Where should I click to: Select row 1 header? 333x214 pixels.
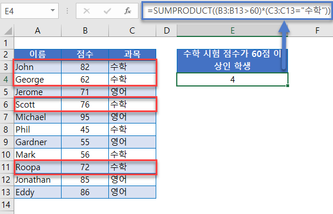pyautogui.click(x=7, y=43)
